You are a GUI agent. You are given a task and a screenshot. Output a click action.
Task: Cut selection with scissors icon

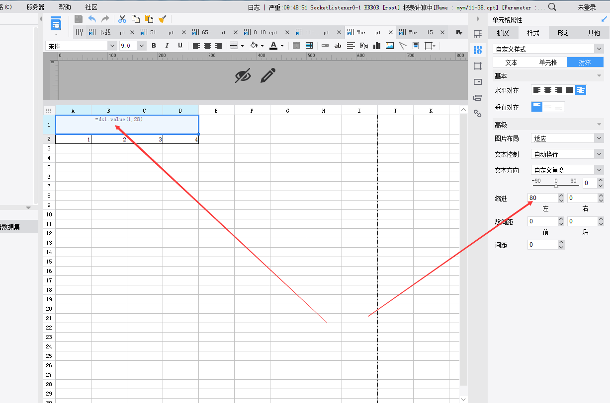pos(122,19)
